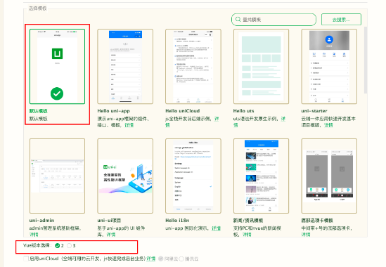Open 详情 link under Hello i18n
This screenshot has width=386, height=267.
[216, 228]
